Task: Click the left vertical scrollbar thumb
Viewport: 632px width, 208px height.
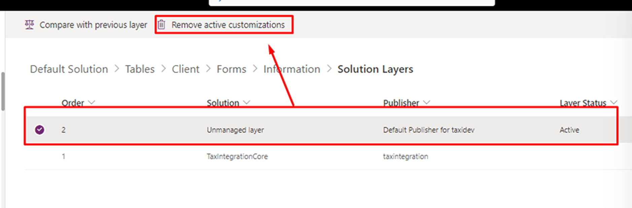Action: (x=3, y=91)
